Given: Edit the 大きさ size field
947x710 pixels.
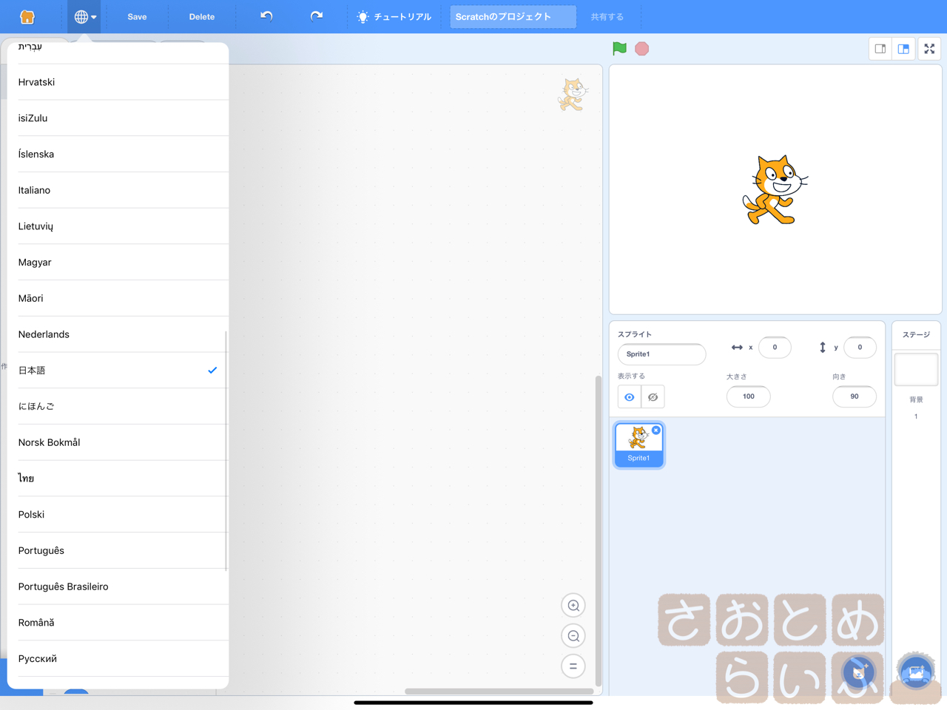Looking at the screenshot, I should (x=749, y=396).
